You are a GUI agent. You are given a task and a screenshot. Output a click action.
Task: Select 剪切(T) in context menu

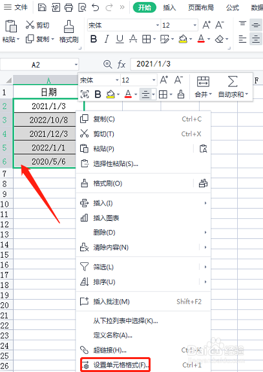143,134
